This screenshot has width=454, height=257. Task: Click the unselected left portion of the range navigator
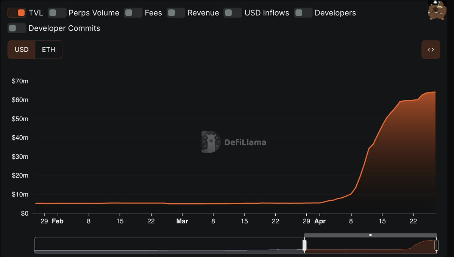[x=168, y=245]
